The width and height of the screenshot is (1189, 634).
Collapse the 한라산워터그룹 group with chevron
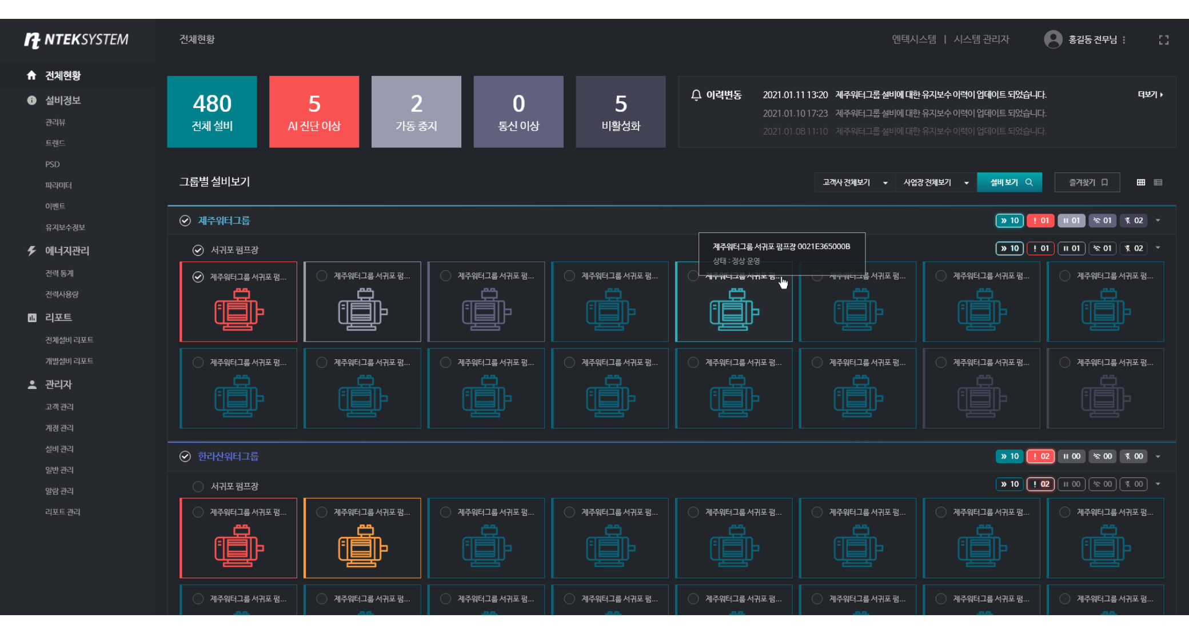click(x=1158, y=456)
